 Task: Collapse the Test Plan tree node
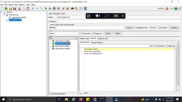click(x=2, y=12)
